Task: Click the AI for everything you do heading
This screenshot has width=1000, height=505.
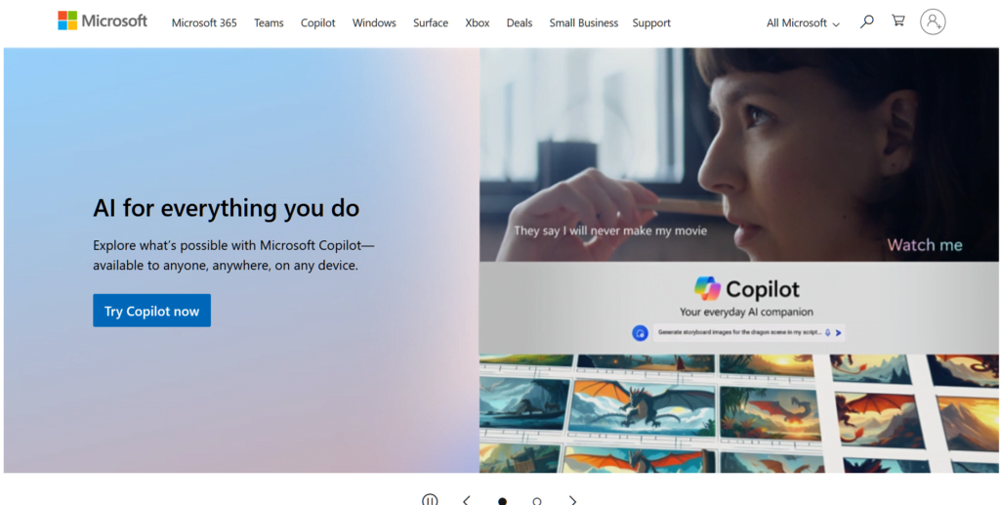Action: tap(227, 208)
